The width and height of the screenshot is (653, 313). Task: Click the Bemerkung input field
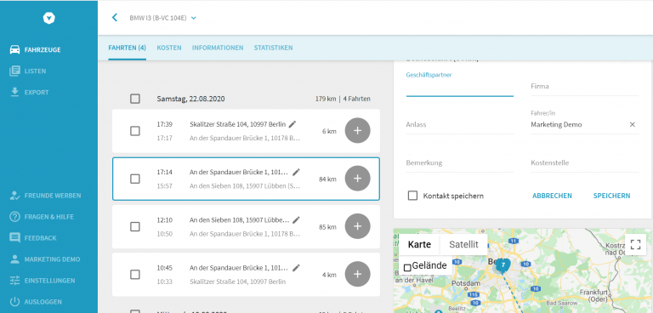pyautogui.click(x=460, y=163)
